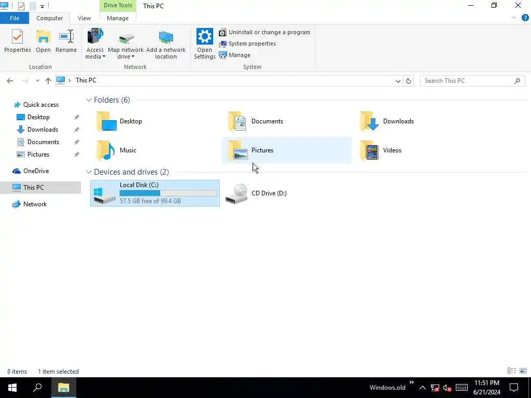This screenshot has width=531, height=398.
Task: Select the CD Drive (D:) icon
Action: coord(236,194)
